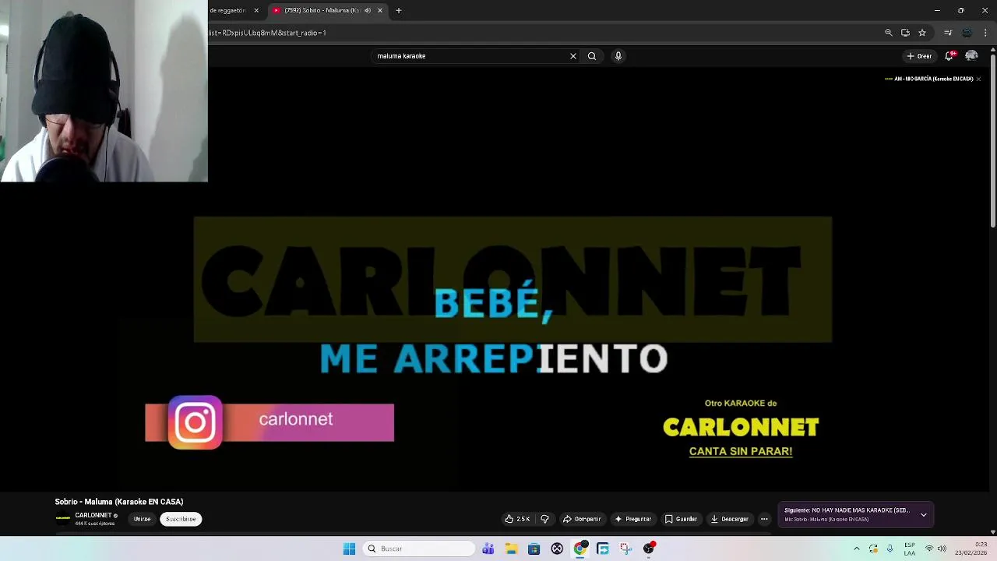Click the browser address bar URL
The height and width of the screenshot is (561, 997).
pyautogui.click(x=267, y=33)
